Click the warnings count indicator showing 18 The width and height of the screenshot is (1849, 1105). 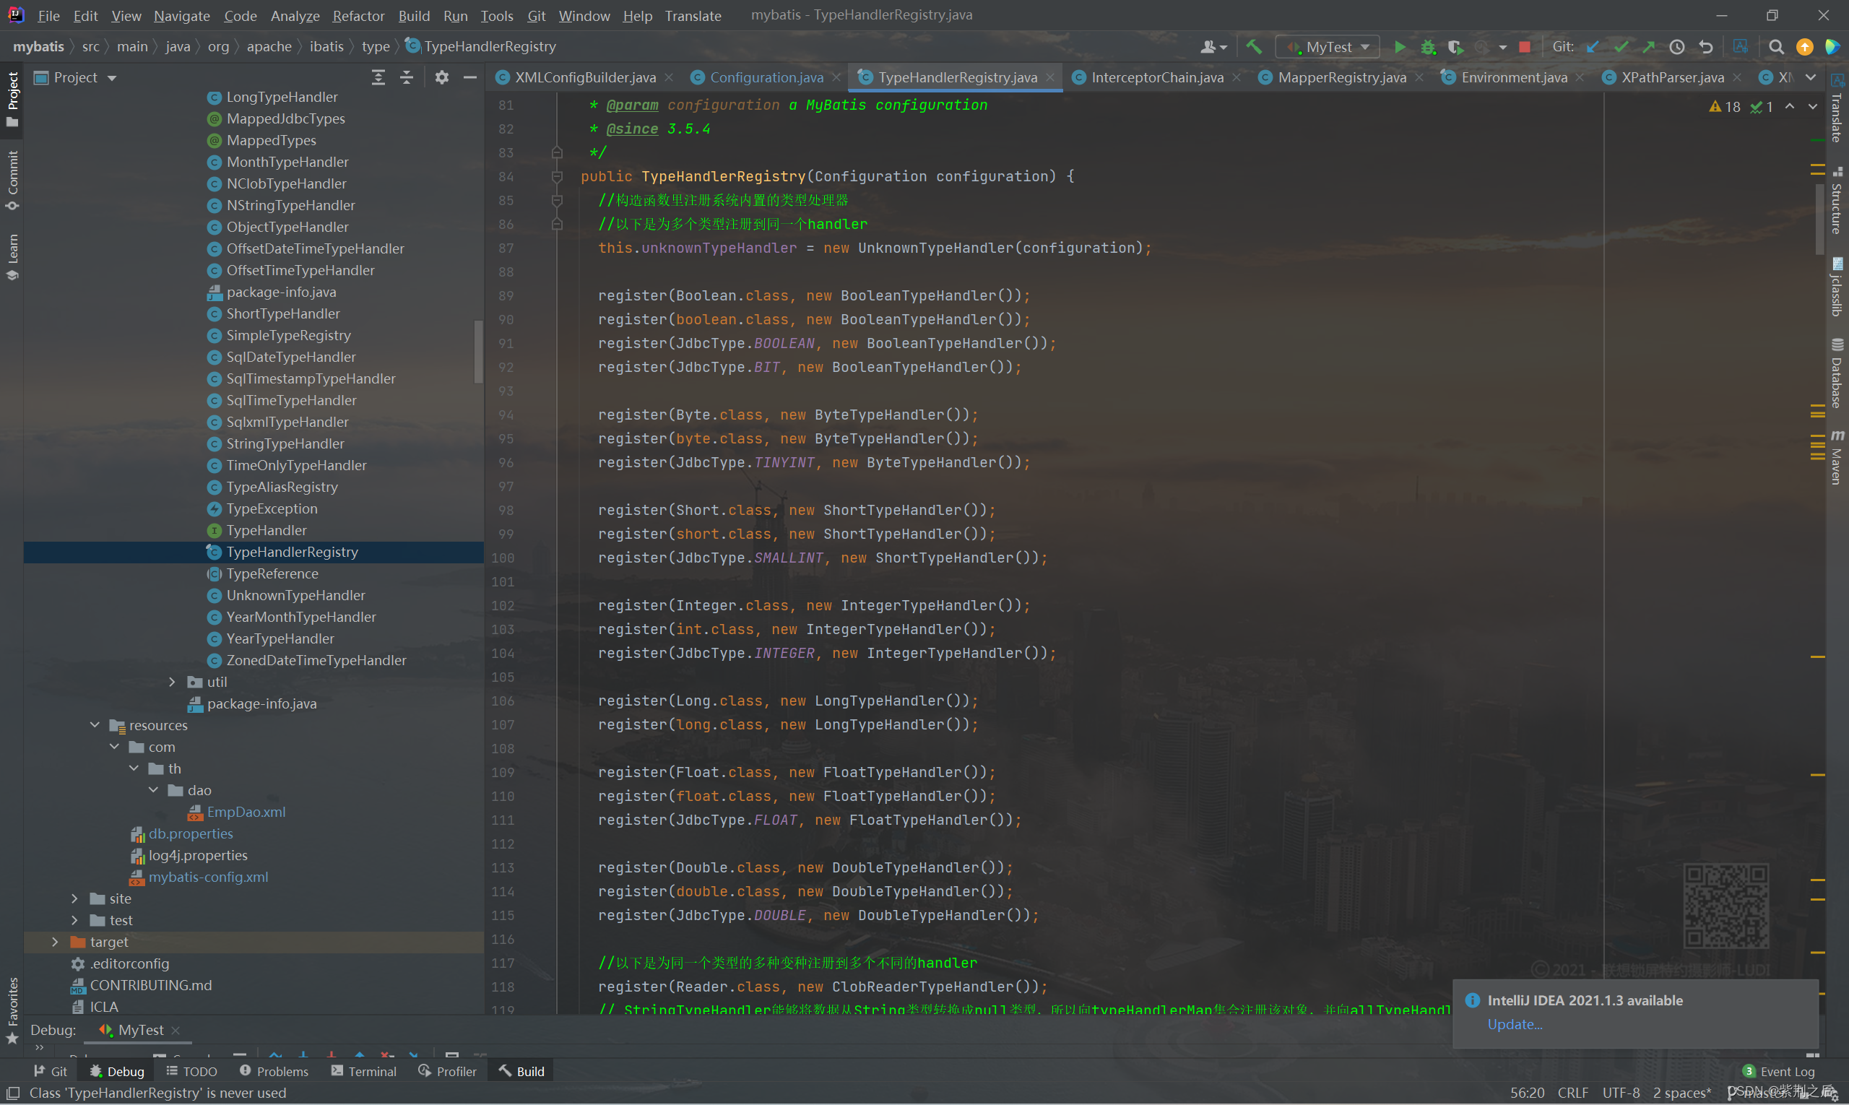coord(1725,107)
